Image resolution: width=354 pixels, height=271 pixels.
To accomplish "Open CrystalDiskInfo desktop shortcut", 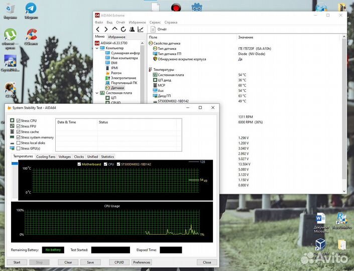I will pos(10,63).
